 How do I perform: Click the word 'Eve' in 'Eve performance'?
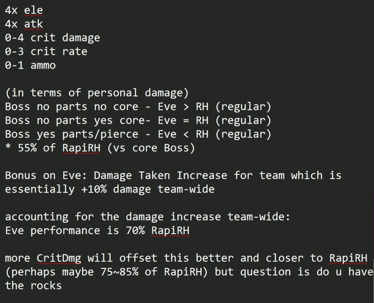pos(14,231)
